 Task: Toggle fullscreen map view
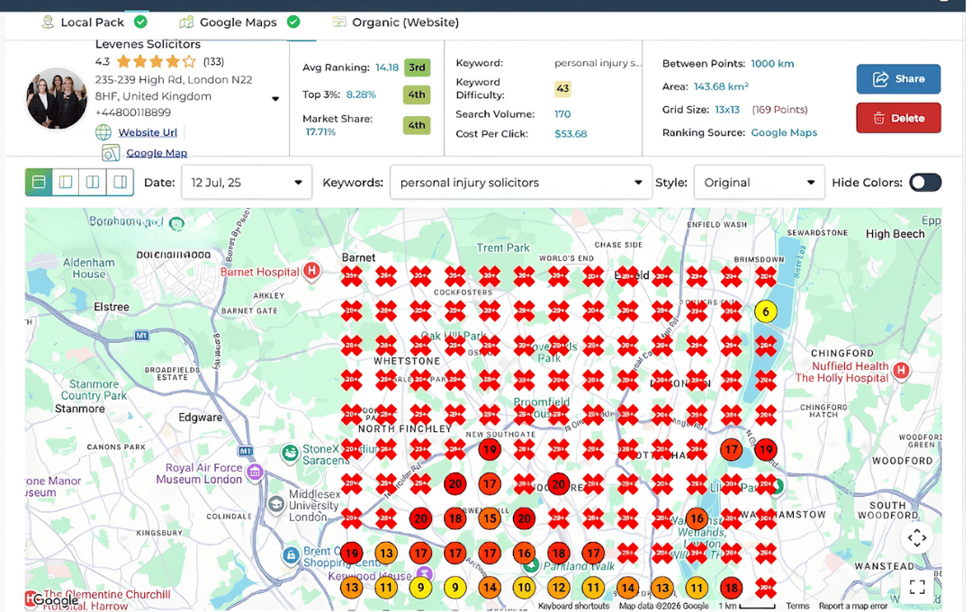pyautogui.click(x=917, y=587)
